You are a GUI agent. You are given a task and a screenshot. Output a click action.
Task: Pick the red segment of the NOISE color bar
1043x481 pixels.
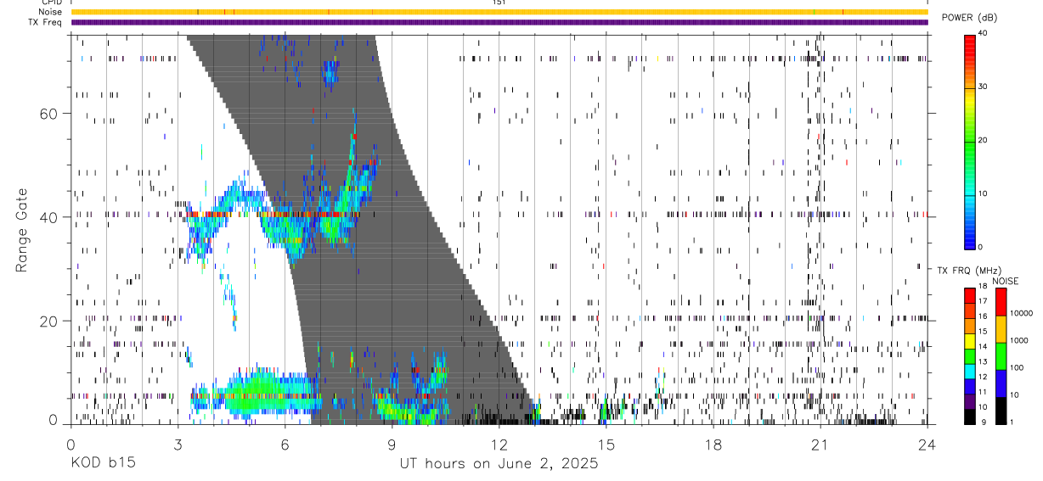tap(1001, 301)
